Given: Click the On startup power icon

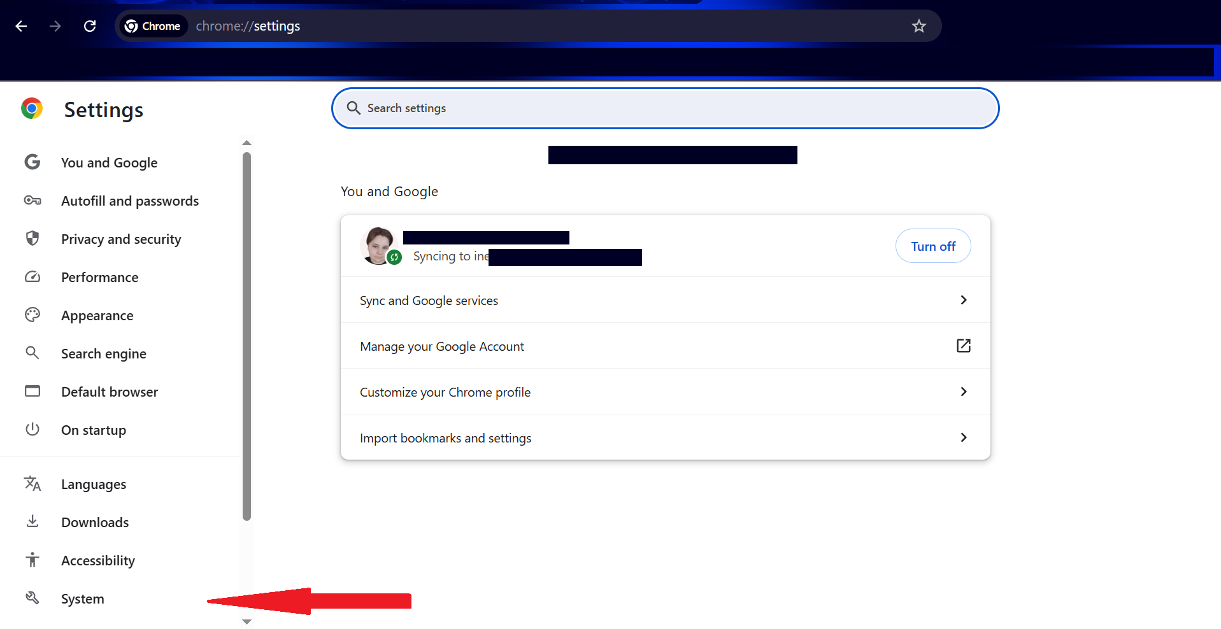Looking at the screenshot, I should click(32, 430).
